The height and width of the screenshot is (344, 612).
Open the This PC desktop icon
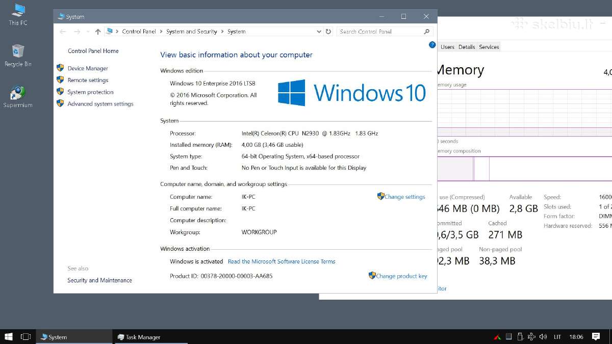click(18, 15)
